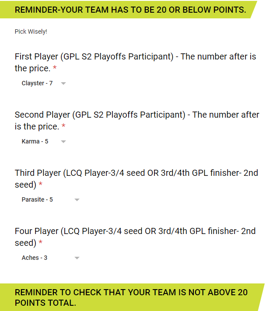This screenshot has height=311, width=280.
Task: Click the Four Player question title
Action: pyautogui.click(x=135, y=237)
